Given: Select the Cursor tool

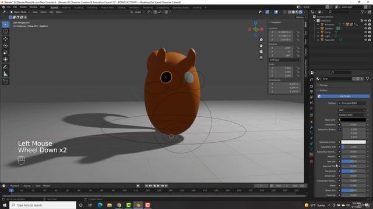Looking at the screenshot, I should pyautogui.click(x=5, y=31).
